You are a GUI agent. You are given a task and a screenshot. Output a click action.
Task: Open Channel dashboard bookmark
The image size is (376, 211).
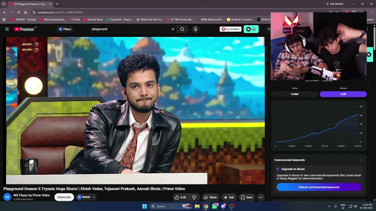click(x=52, y=20)
